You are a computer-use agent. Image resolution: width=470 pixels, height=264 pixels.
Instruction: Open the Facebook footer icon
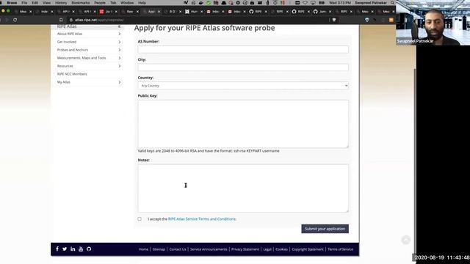[57, 249]
